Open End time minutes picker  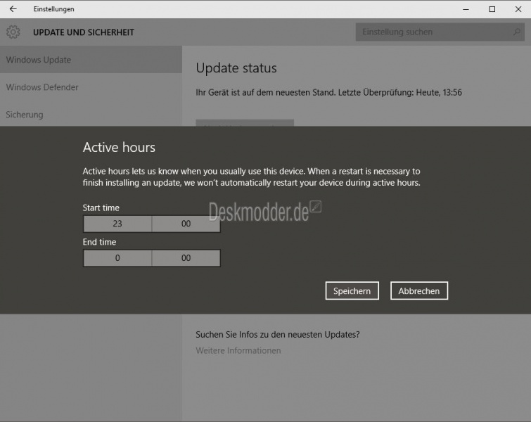186,258
